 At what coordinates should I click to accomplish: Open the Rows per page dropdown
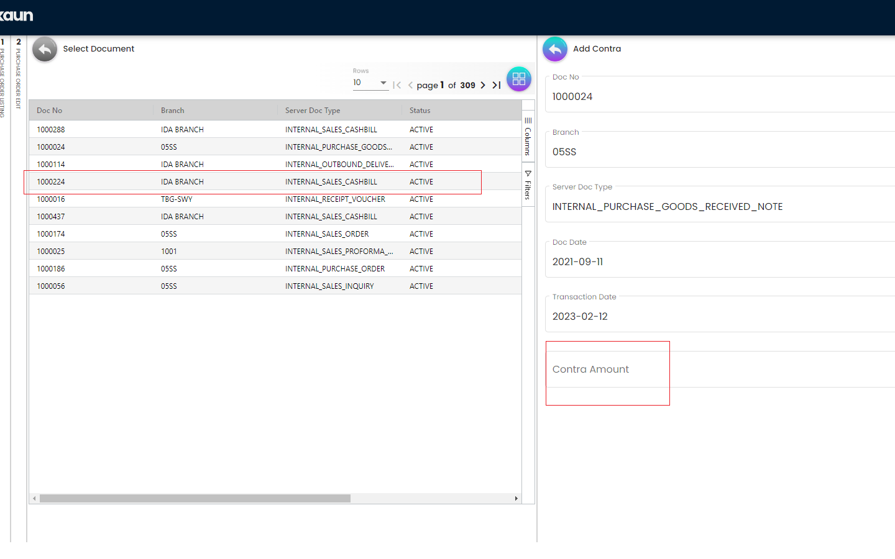tap(370, 83)
